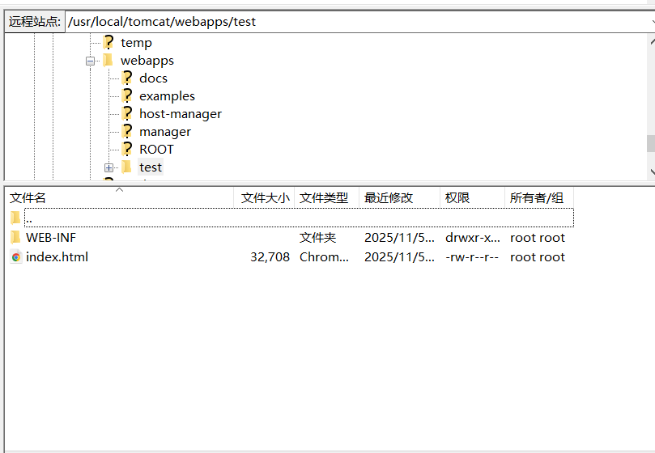655x453 pixels.
Task: Click the tree panel scrollbar thumb
Action: coord(651,144)
